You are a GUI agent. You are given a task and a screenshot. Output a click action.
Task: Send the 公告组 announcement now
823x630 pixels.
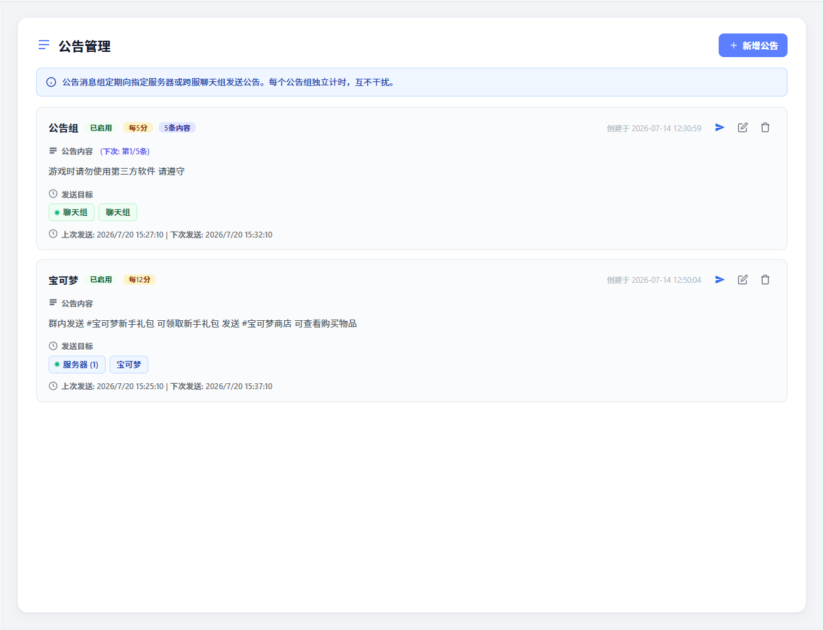coord(720,127)
